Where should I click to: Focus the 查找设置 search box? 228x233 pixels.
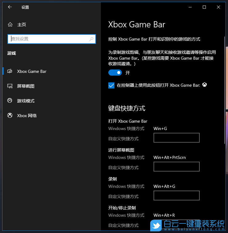coord(52,39)
